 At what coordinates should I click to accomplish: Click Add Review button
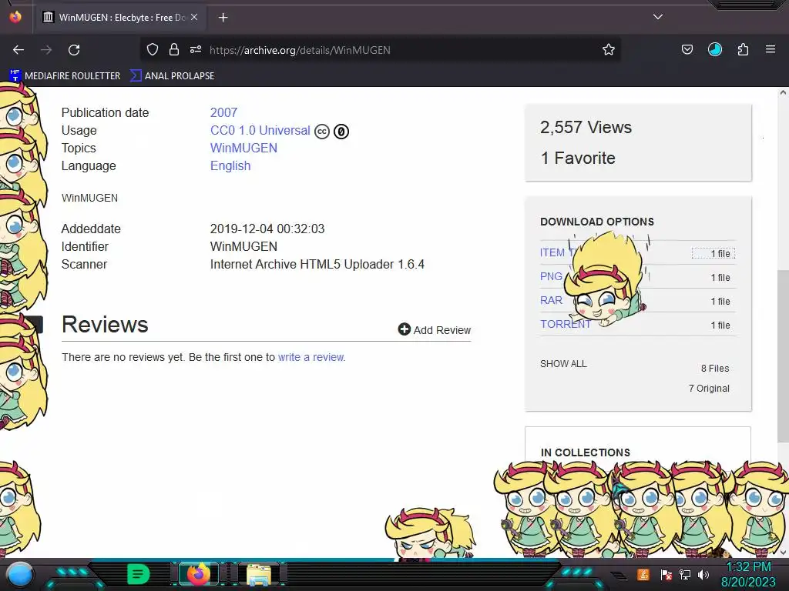click(435, 329)
